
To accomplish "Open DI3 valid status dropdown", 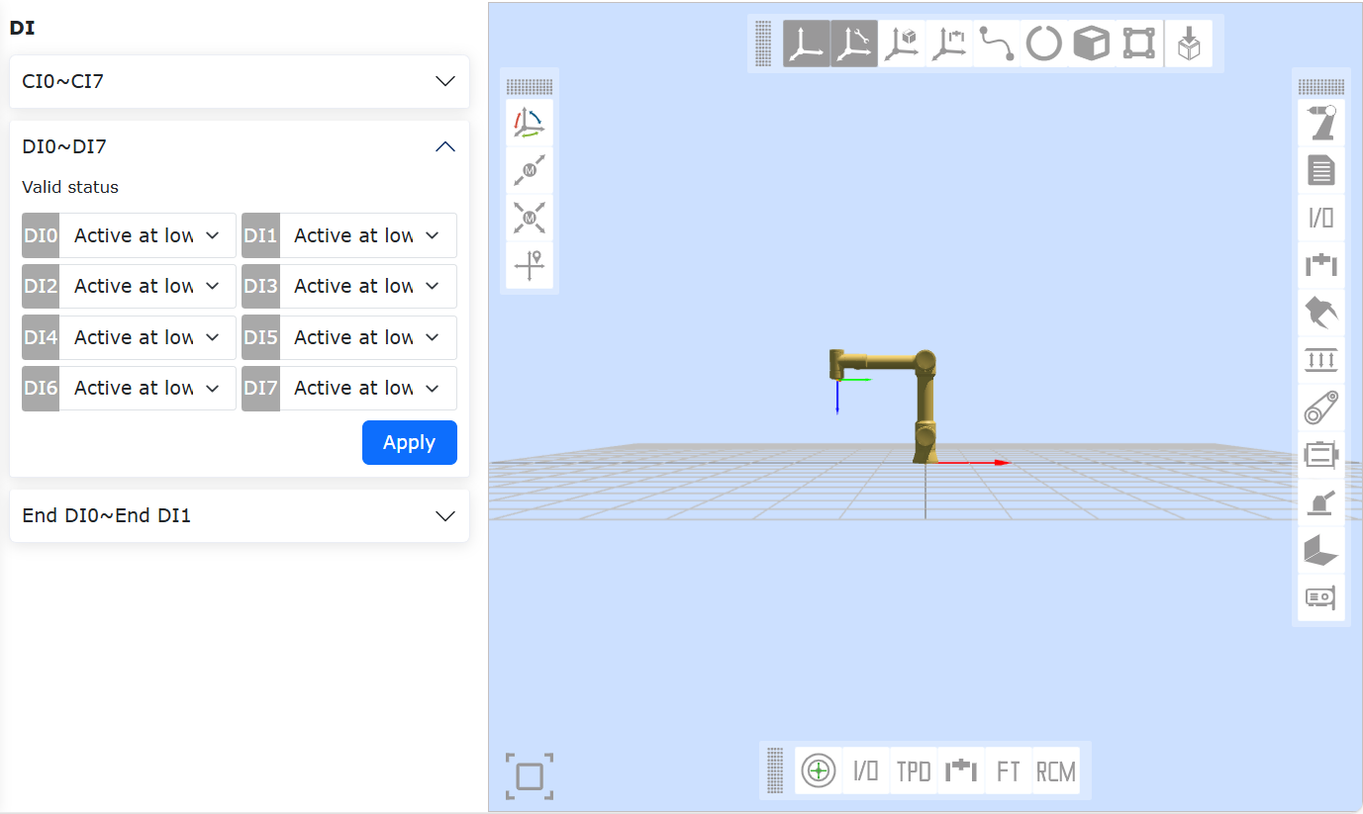I will (368, 286).
